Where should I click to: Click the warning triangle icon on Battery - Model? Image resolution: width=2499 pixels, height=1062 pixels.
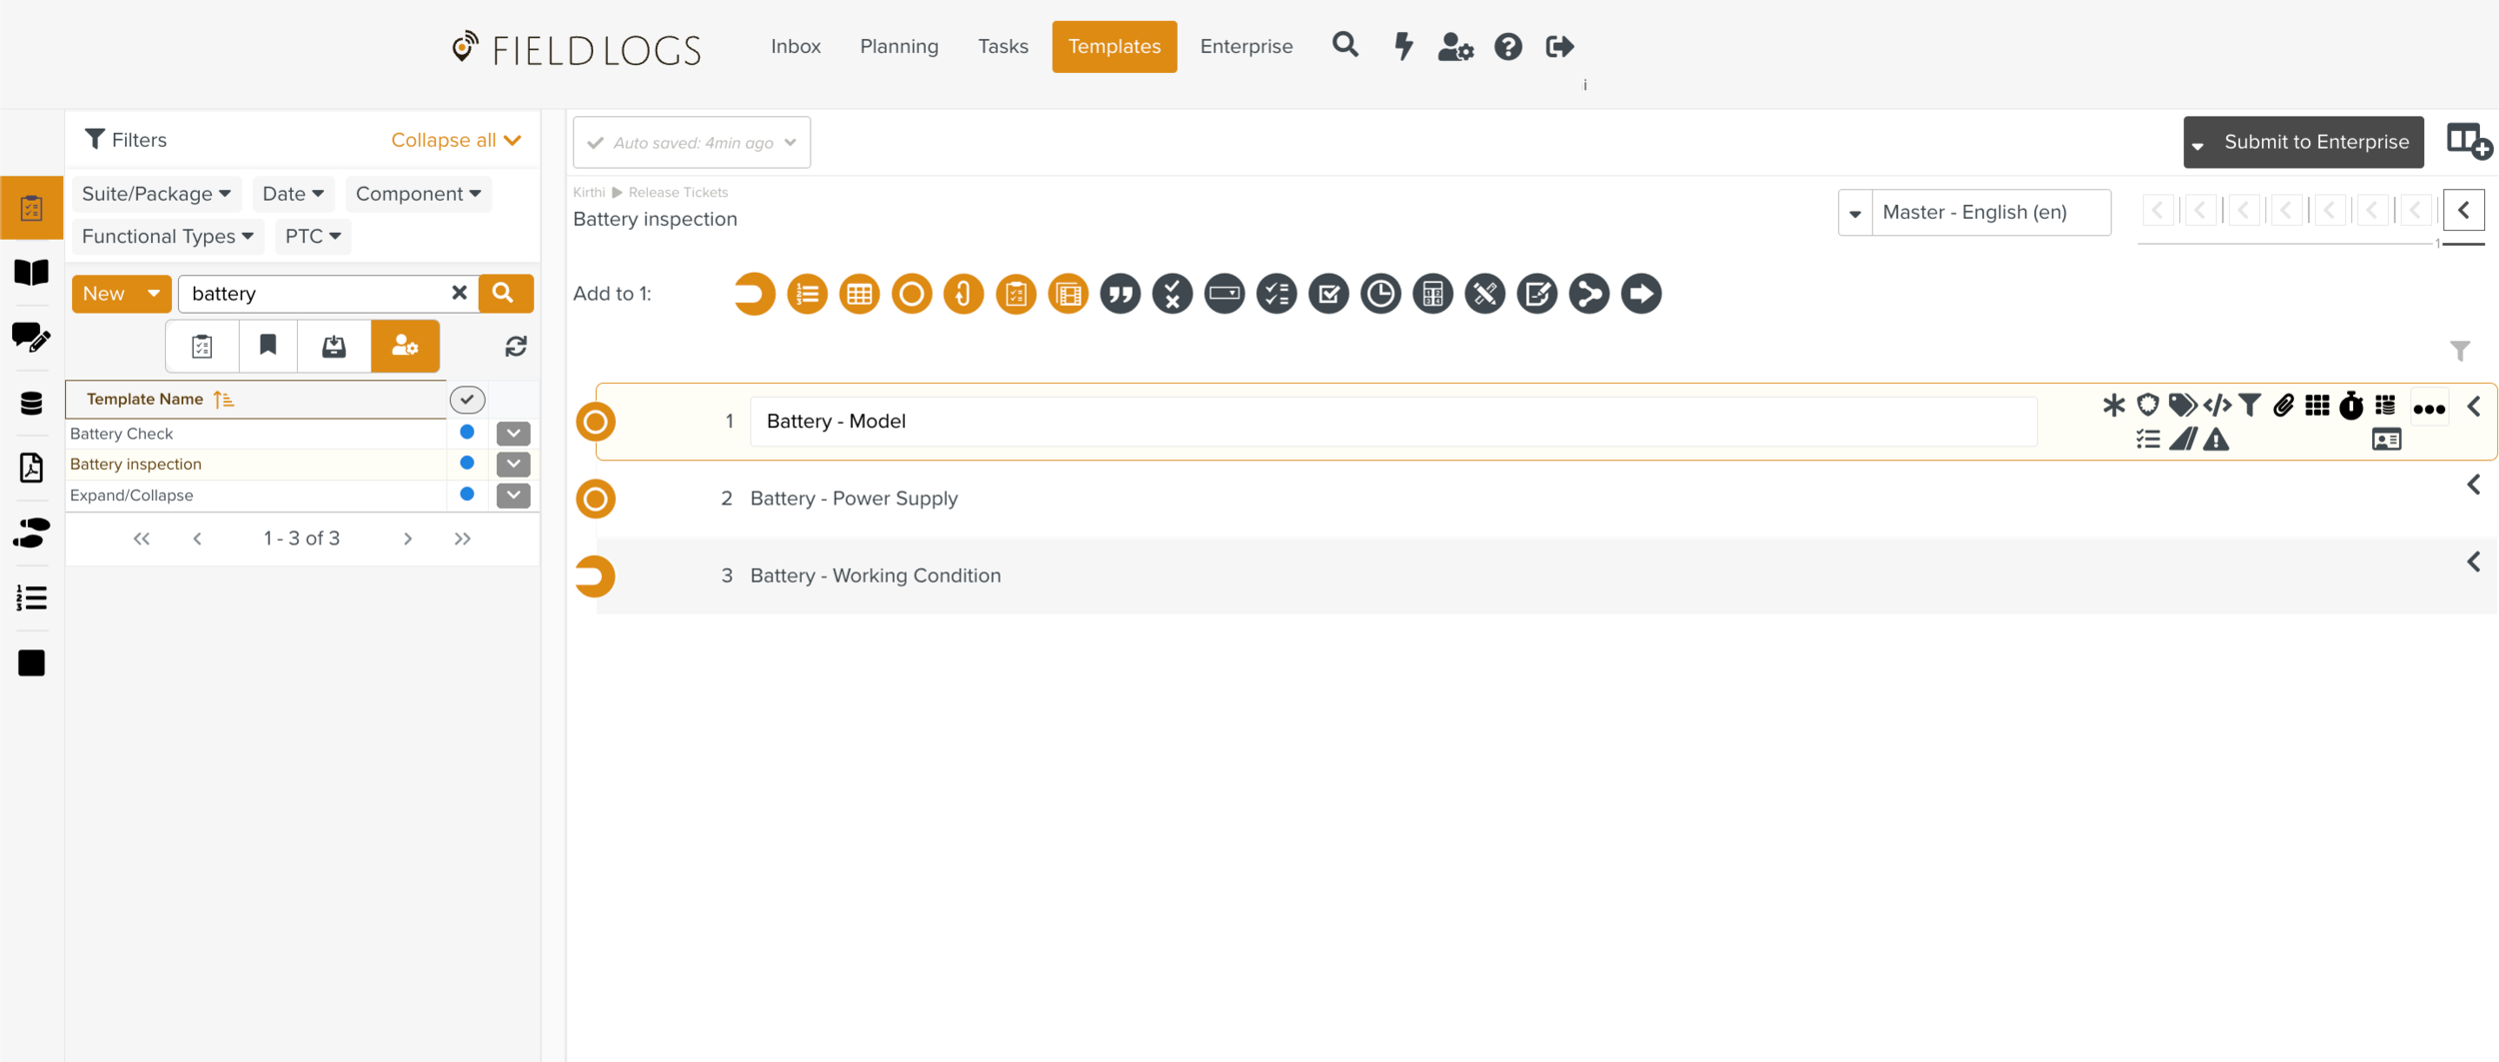2216,440
